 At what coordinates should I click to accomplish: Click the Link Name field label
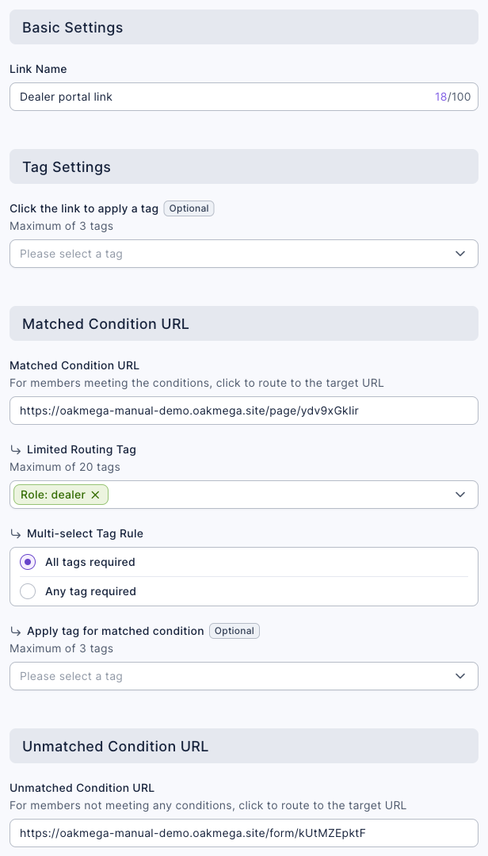pyautogui.click(x=38, y=69)
